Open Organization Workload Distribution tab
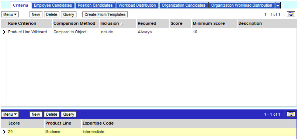298x139 pixels. coord(242,5)
